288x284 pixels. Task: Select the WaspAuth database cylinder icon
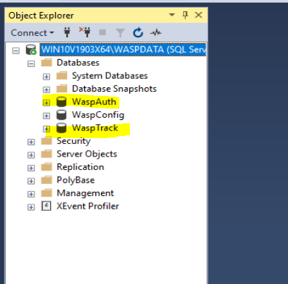click(61, 102)
